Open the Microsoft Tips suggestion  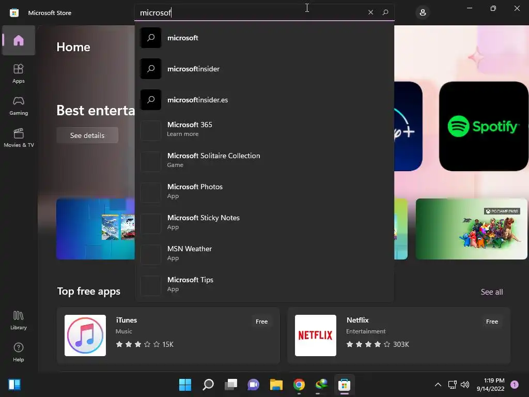pyautogui.click(x=264, y=285)
